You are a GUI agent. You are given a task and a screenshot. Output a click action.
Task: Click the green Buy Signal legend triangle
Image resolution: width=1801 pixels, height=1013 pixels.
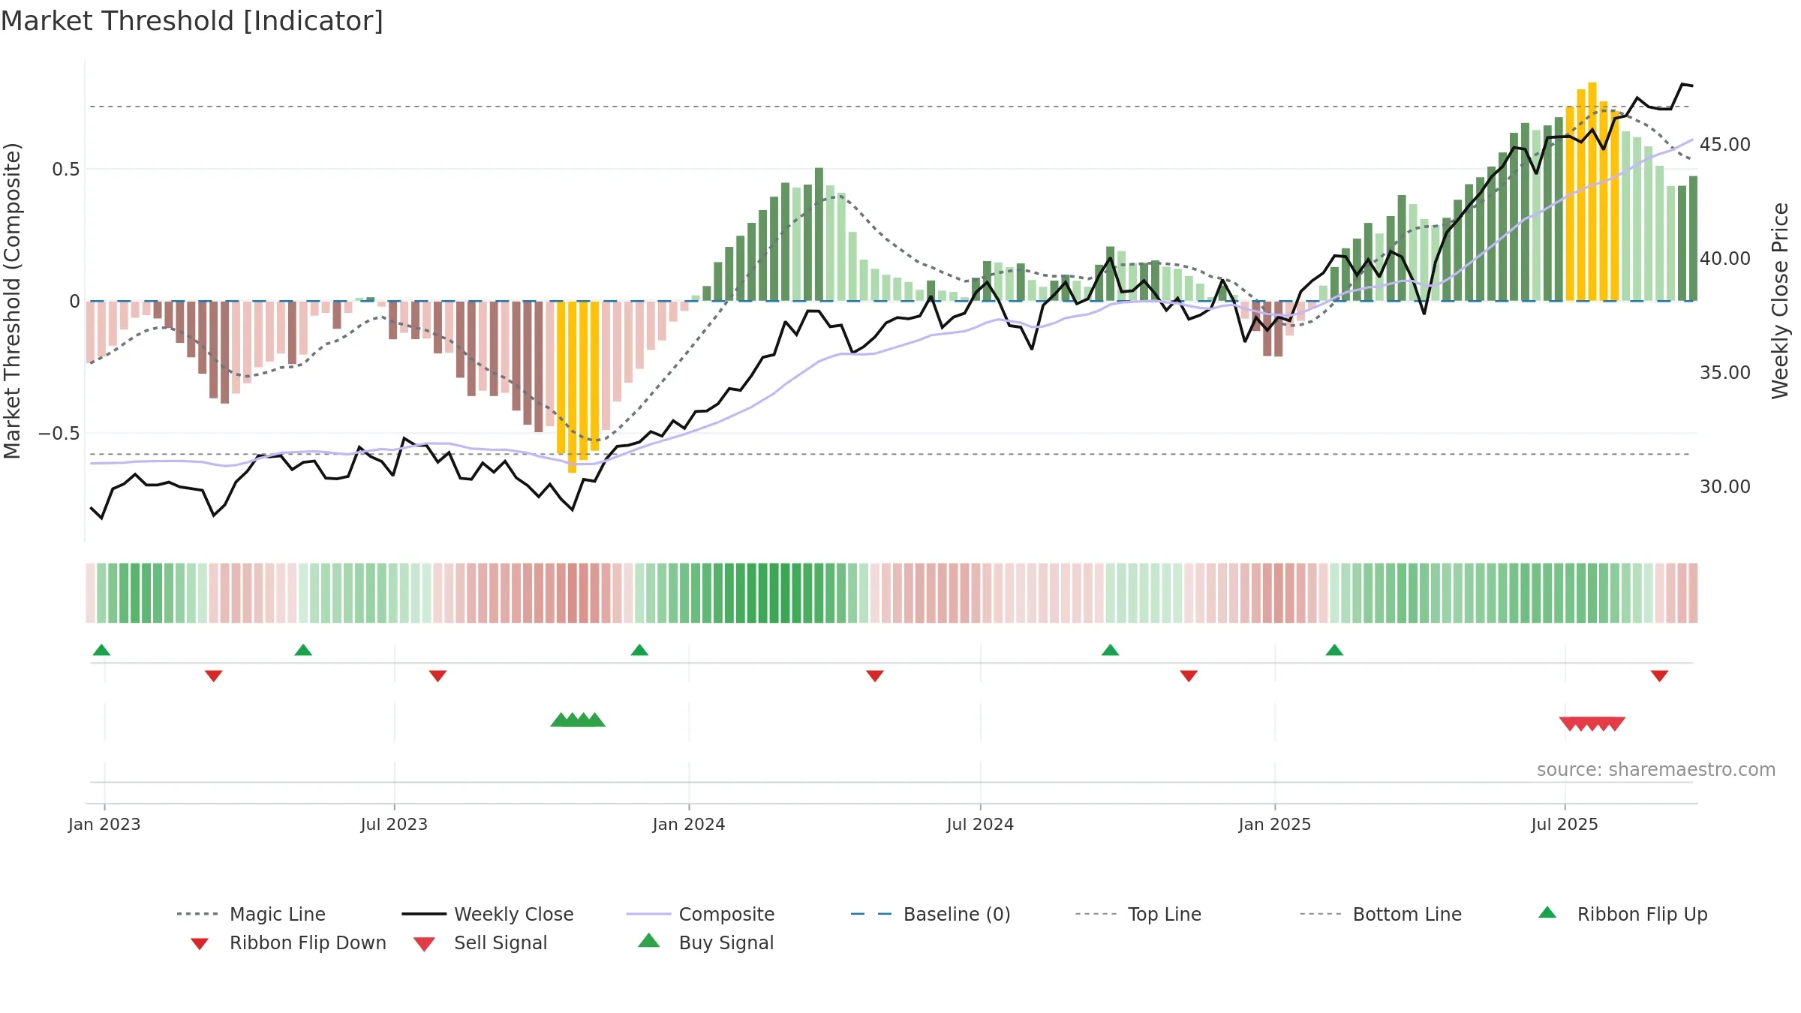(649, 940)
